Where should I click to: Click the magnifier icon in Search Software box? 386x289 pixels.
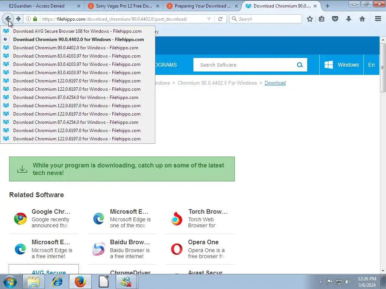pos(300,65)
